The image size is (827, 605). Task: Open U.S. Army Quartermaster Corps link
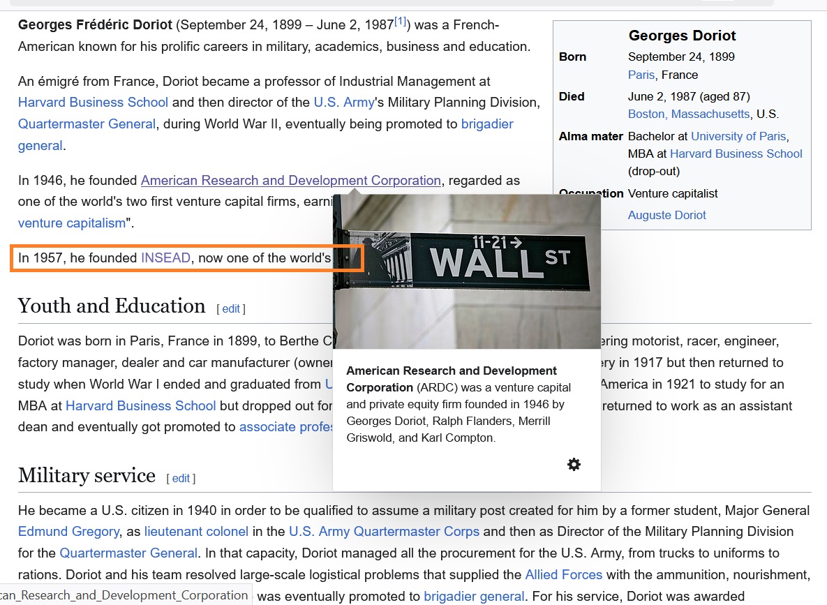384,532
